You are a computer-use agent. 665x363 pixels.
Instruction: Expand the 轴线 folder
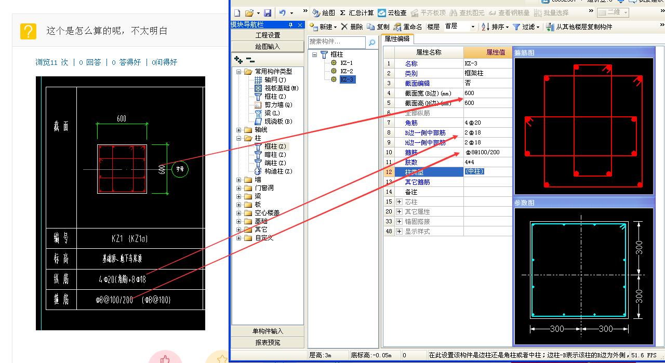coord(239,130)
